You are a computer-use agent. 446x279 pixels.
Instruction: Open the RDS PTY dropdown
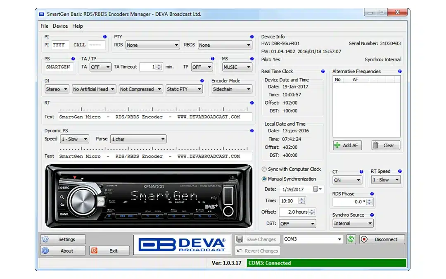click(152, 45)
